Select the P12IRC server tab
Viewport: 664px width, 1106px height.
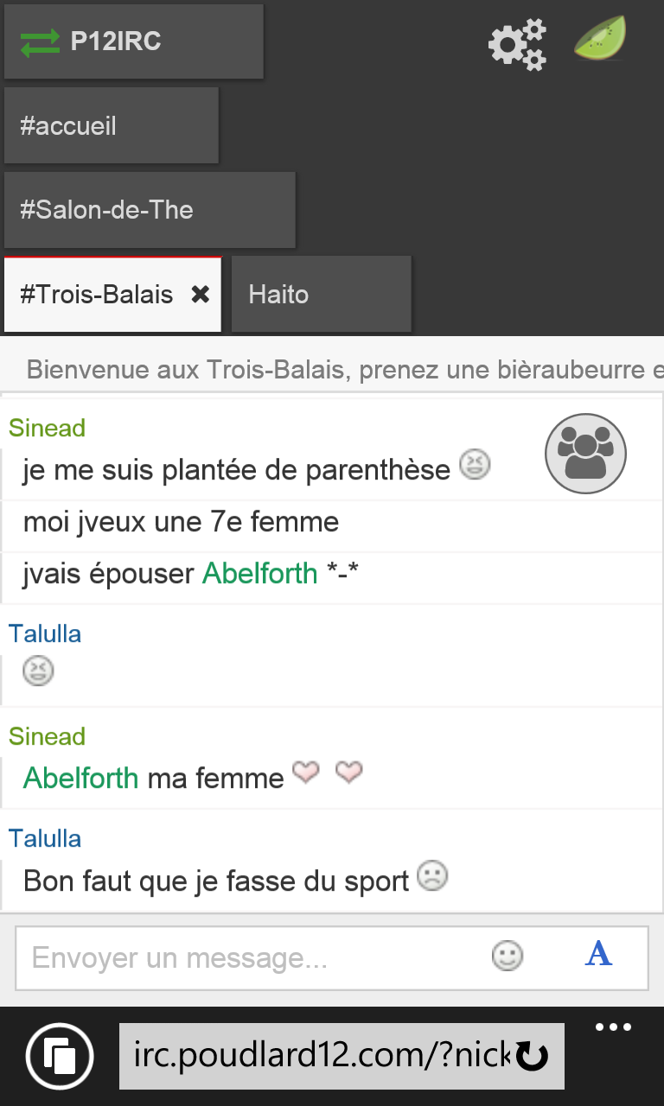point(133,41)
